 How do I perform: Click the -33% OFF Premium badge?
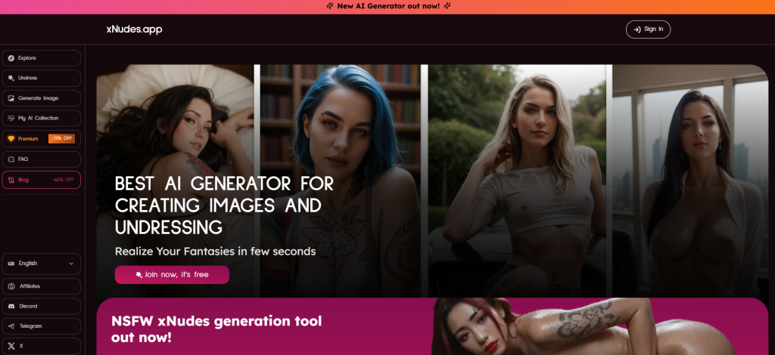pos(61,138)
